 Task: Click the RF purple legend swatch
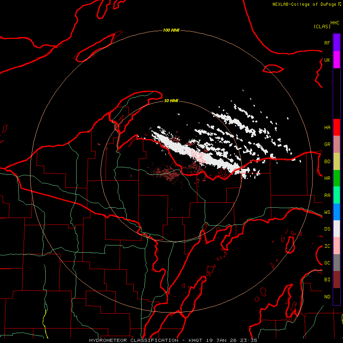click(337, 43)
